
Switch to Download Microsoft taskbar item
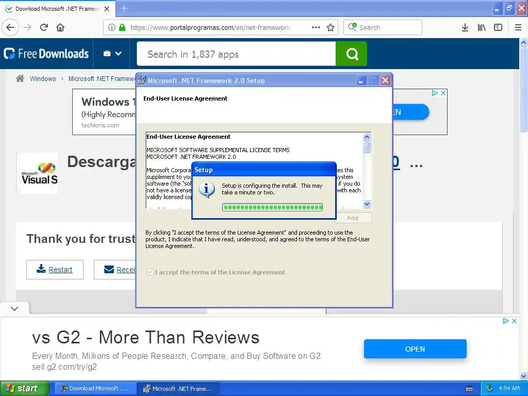(95, 389)
